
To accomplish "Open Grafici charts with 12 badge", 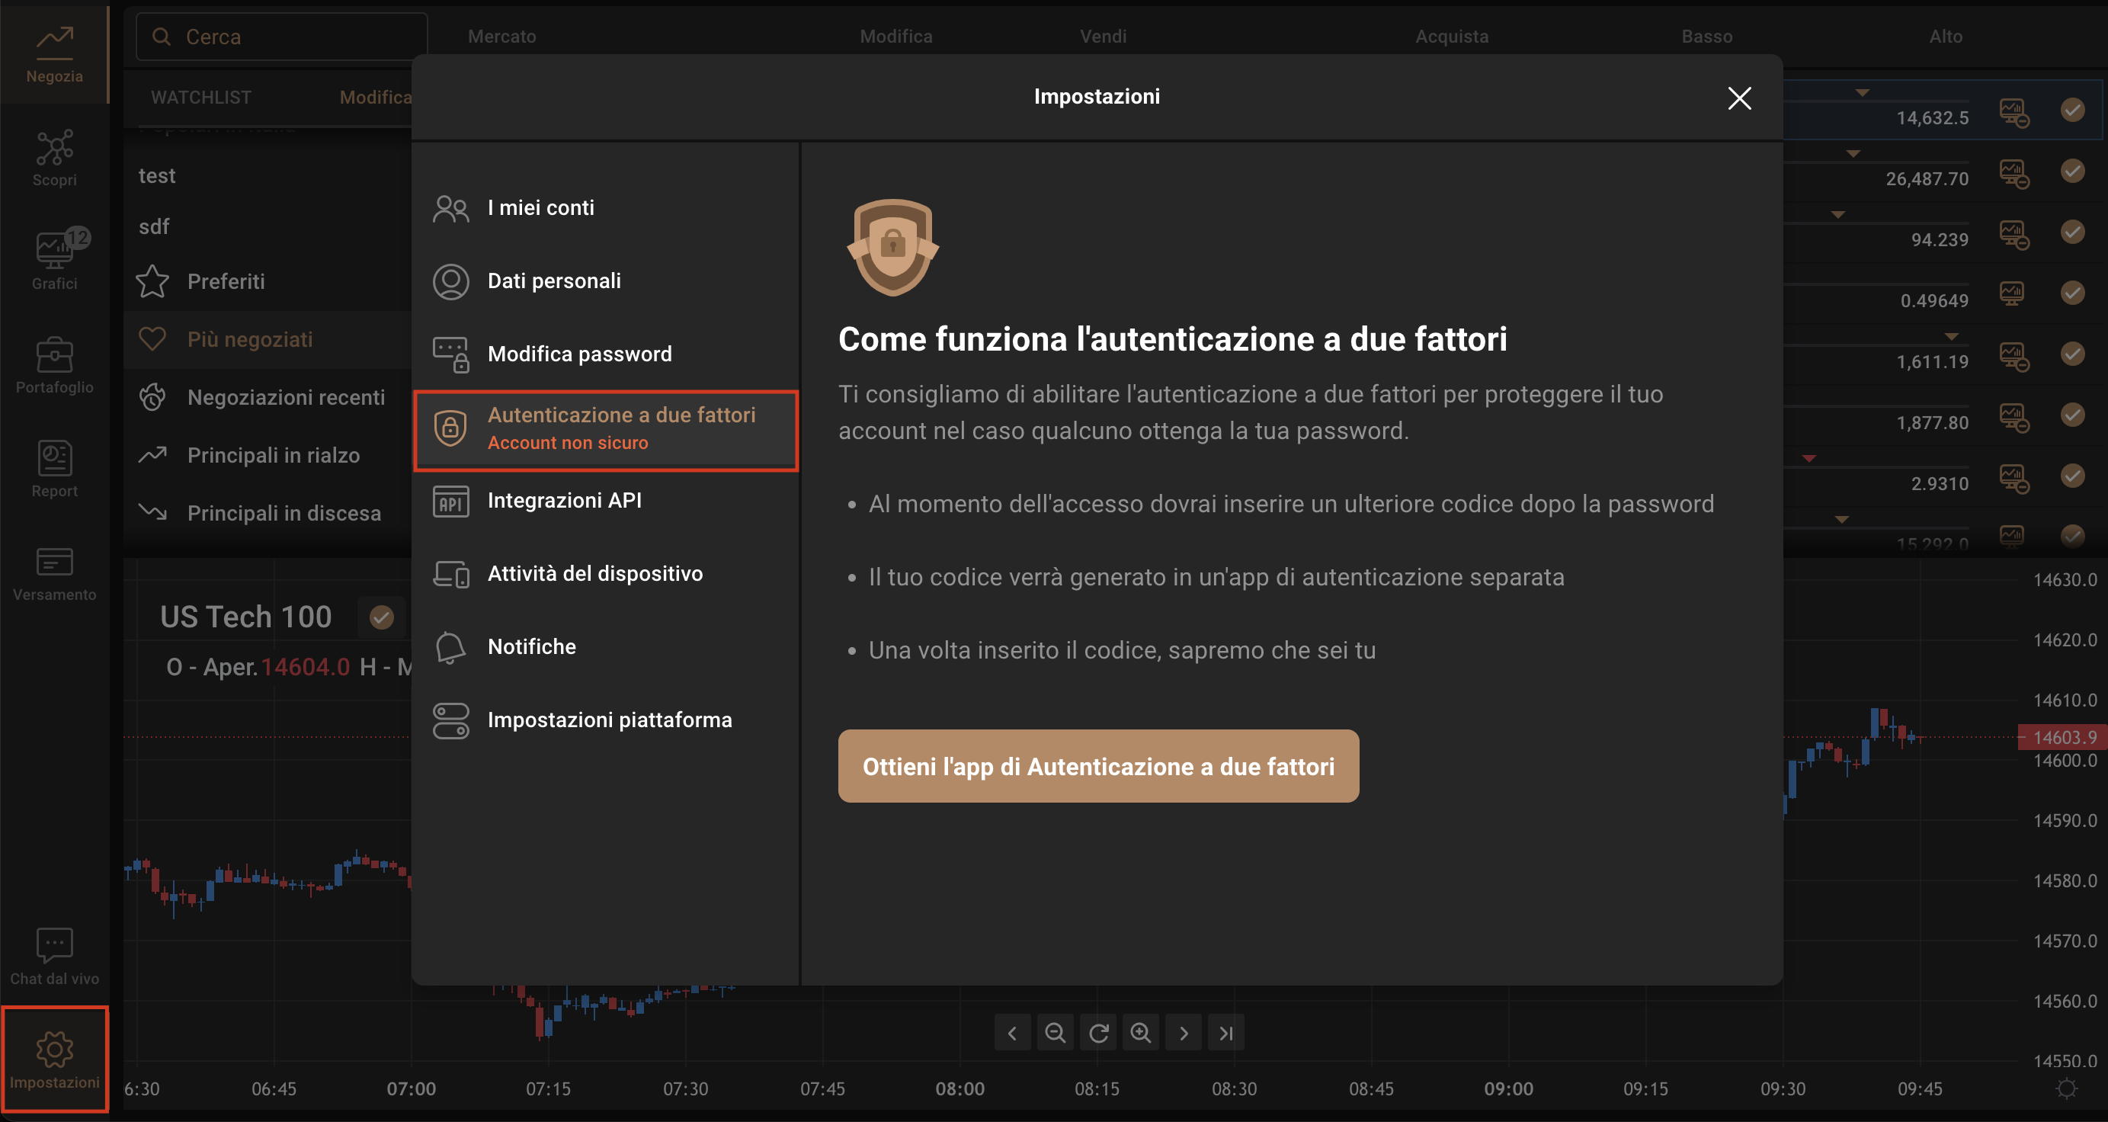I will [54, 260].
